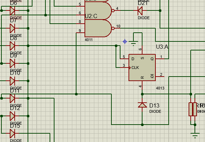Click the D21 diode symbol

point(140,10)
